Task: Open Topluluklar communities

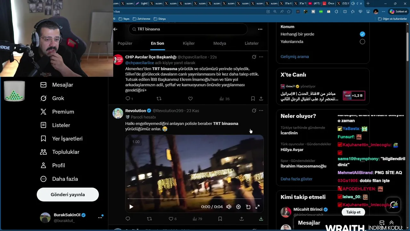Action: [60, 152]
